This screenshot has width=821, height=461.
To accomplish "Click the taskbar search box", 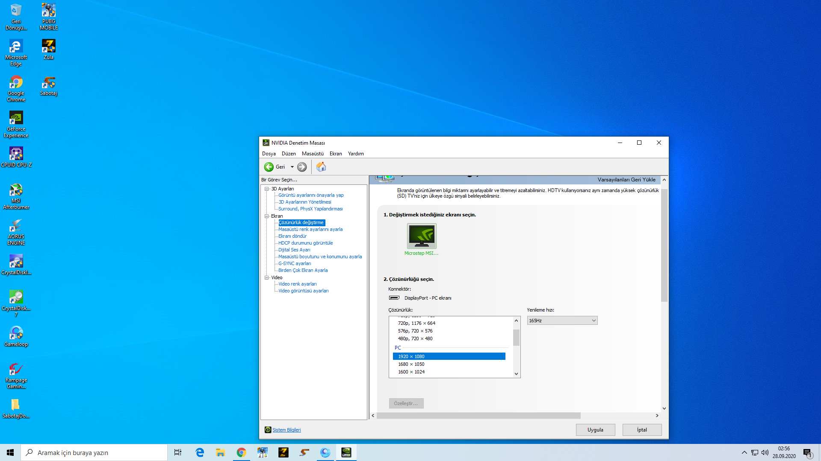I will pyautogui.click(x=94, y=452).
